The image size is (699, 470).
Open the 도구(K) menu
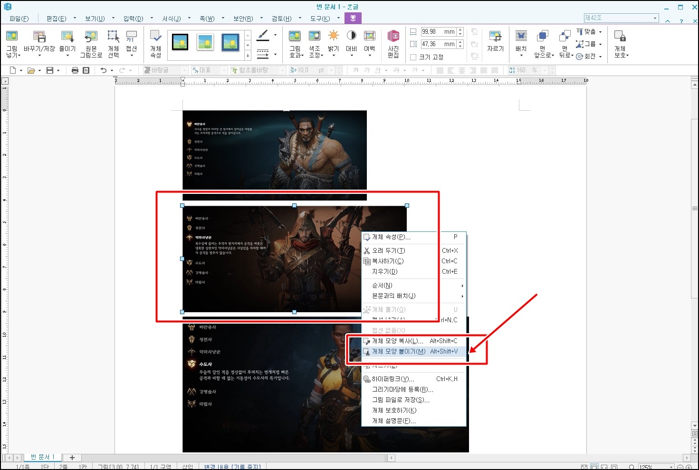pos(320,19)
